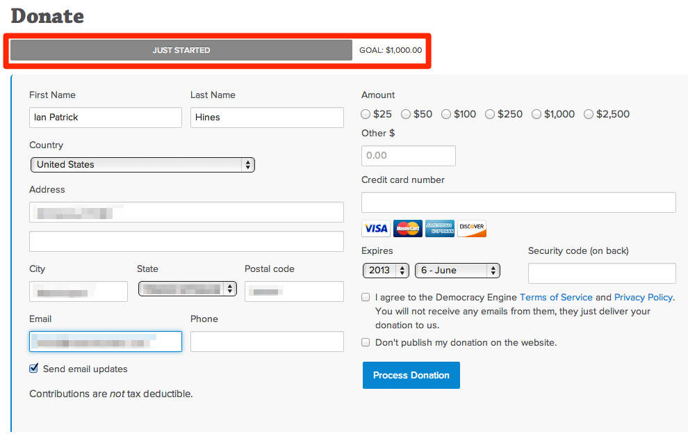688x441 pixels.
Task: Focus the First Name field
Action: pos(106,118)
